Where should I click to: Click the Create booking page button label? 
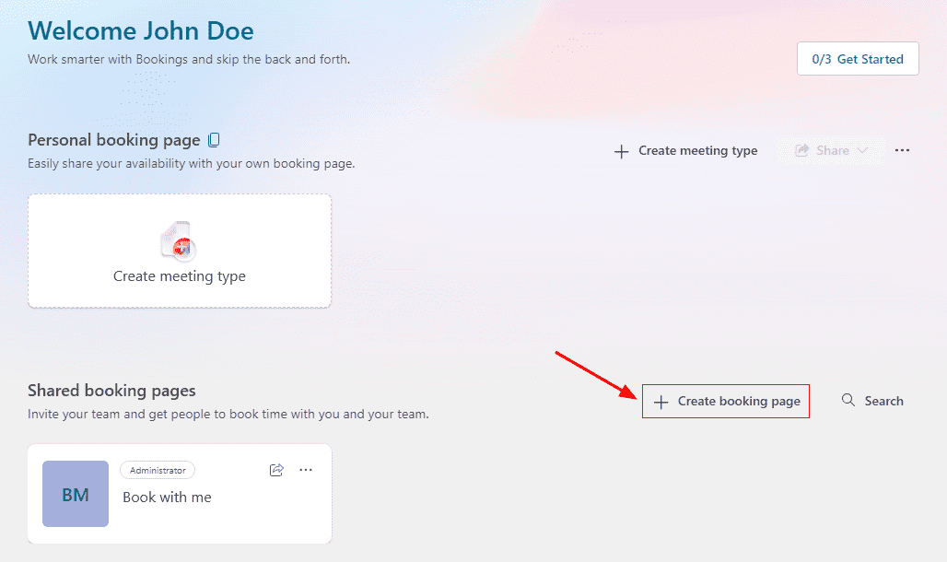[739, 402]
